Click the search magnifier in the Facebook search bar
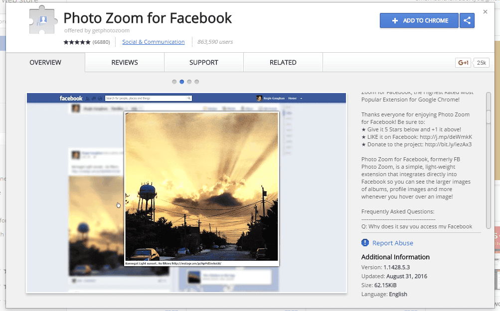Screen dimensions: 500x311 189,98
